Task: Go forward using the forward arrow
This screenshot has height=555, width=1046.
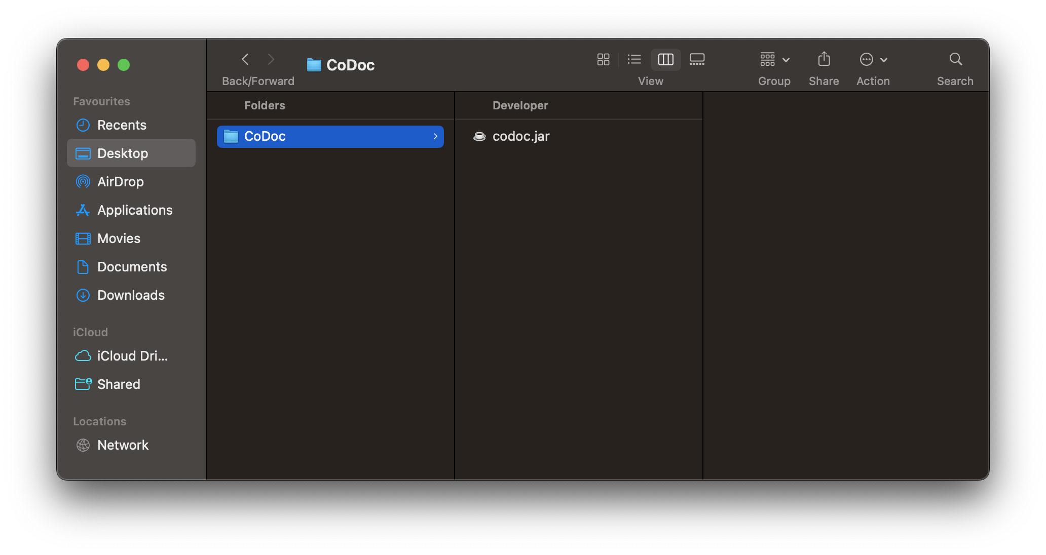Action: click(271, 59)
